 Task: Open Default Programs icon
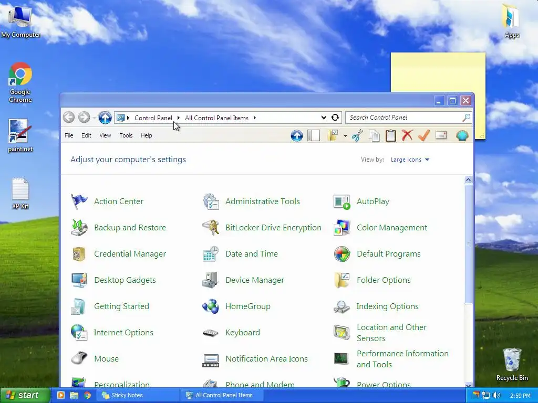click(x=342, y=254)
